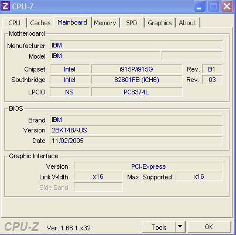Open the Graphics tab
Image resolution: width=236 pixels, height=235 pixels.
point(160,23)
